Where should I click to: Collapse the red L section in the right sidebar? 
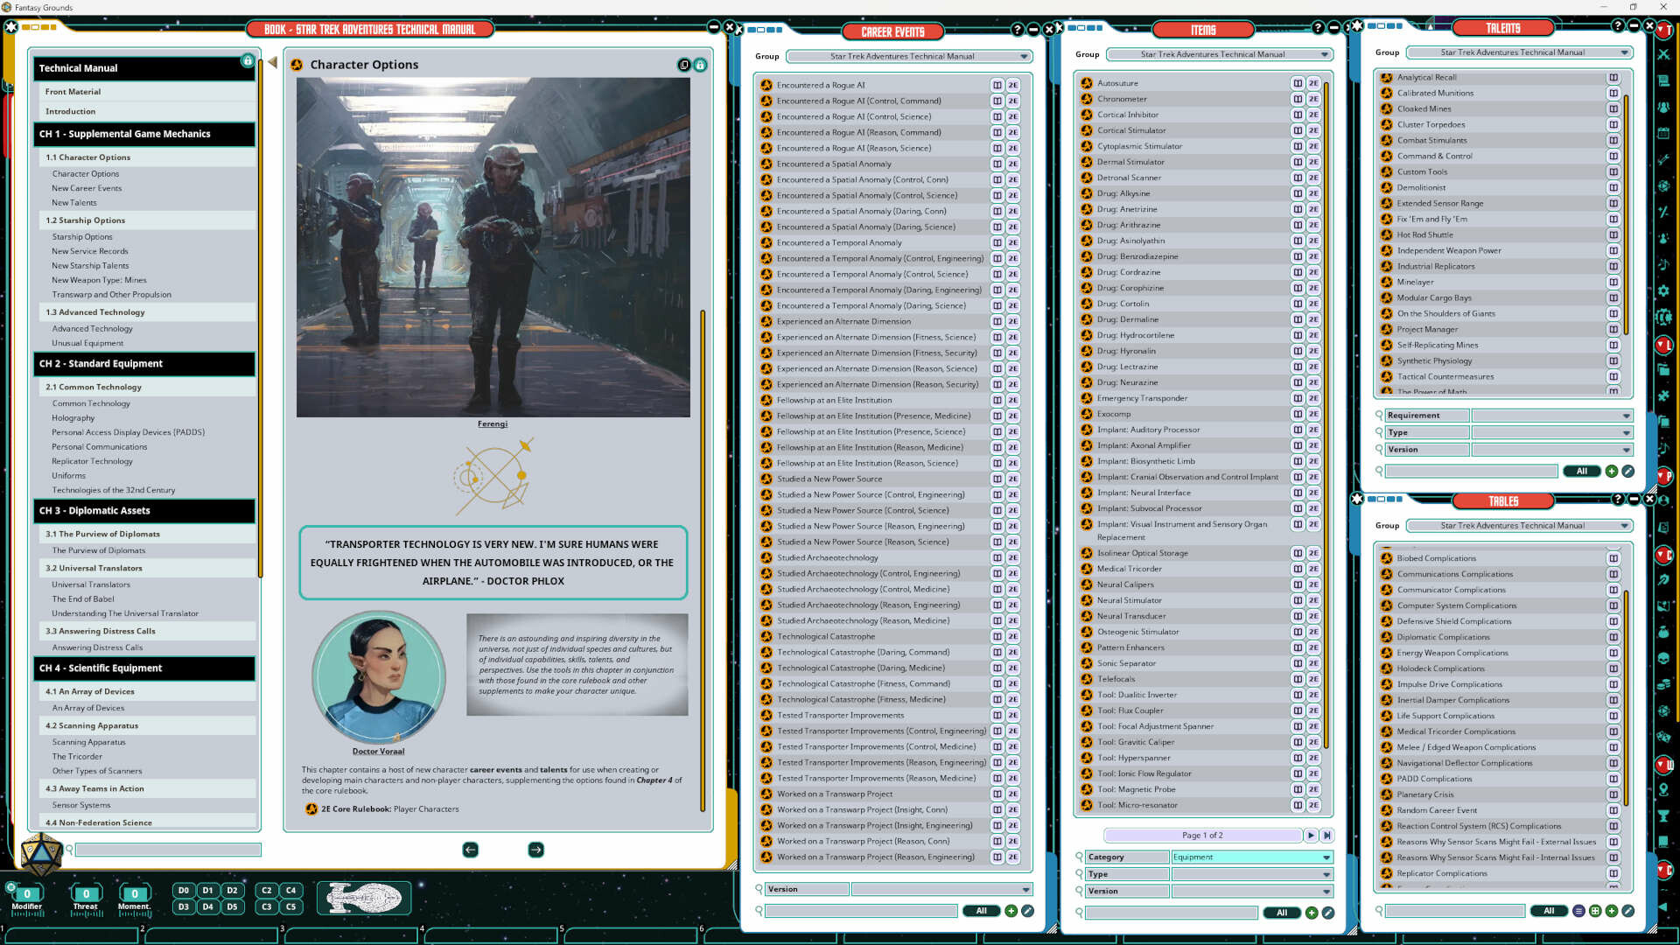[x=1665, y=345]
